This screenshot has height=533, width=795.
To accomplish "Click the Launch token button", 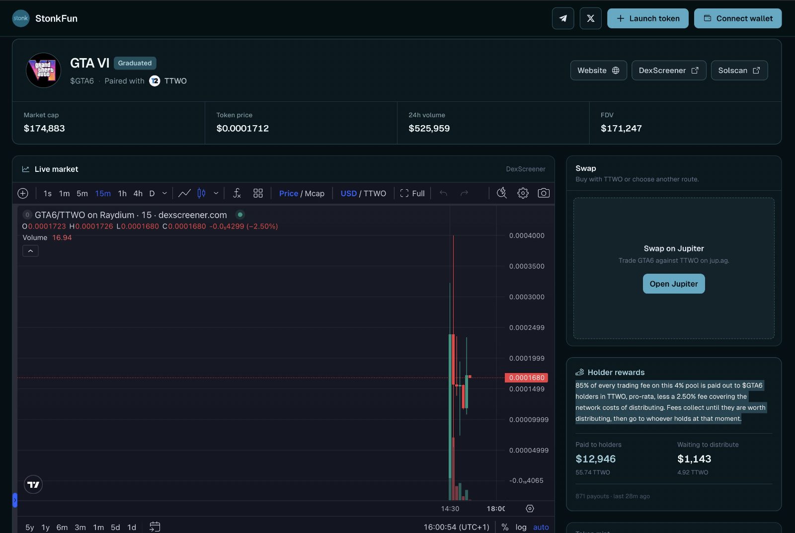I will point(648,18).
